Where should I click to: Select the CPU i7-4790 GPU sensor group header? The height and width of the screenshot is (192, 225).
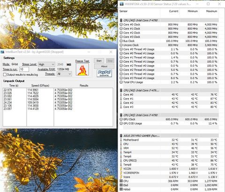click(x=169, y=115)
